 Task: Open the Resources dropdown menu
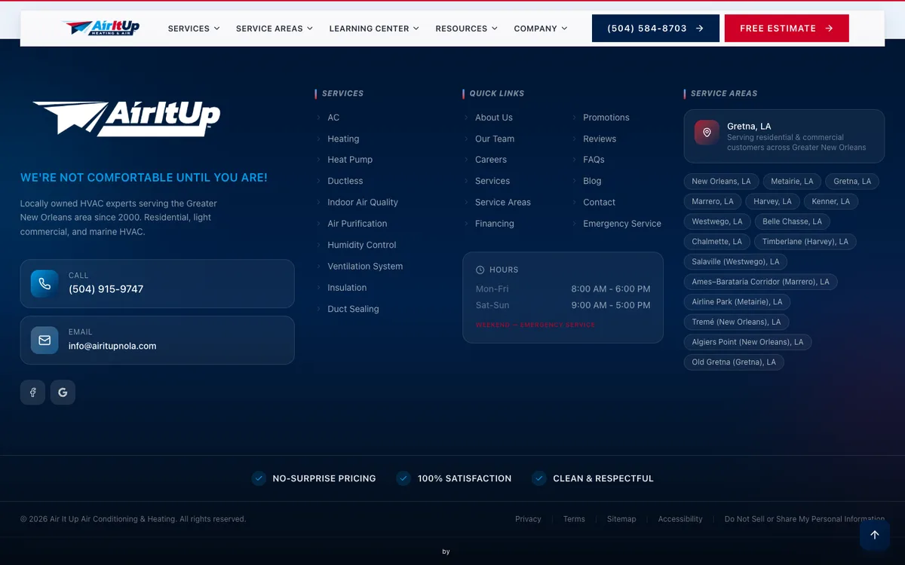pyautogui.click(x=467, y=29)
